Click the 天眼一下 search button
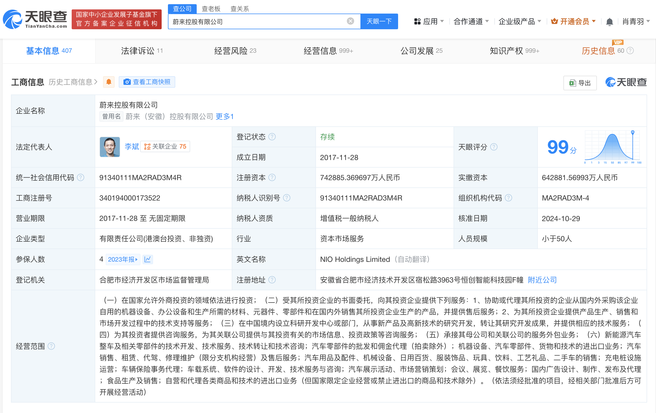Image resolution: width=656 pixels, height=413 pixels. pyautogui.click(x=379, y=21)
